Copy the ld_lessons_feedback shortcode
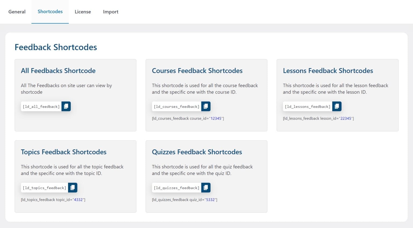 coord(337,106)
